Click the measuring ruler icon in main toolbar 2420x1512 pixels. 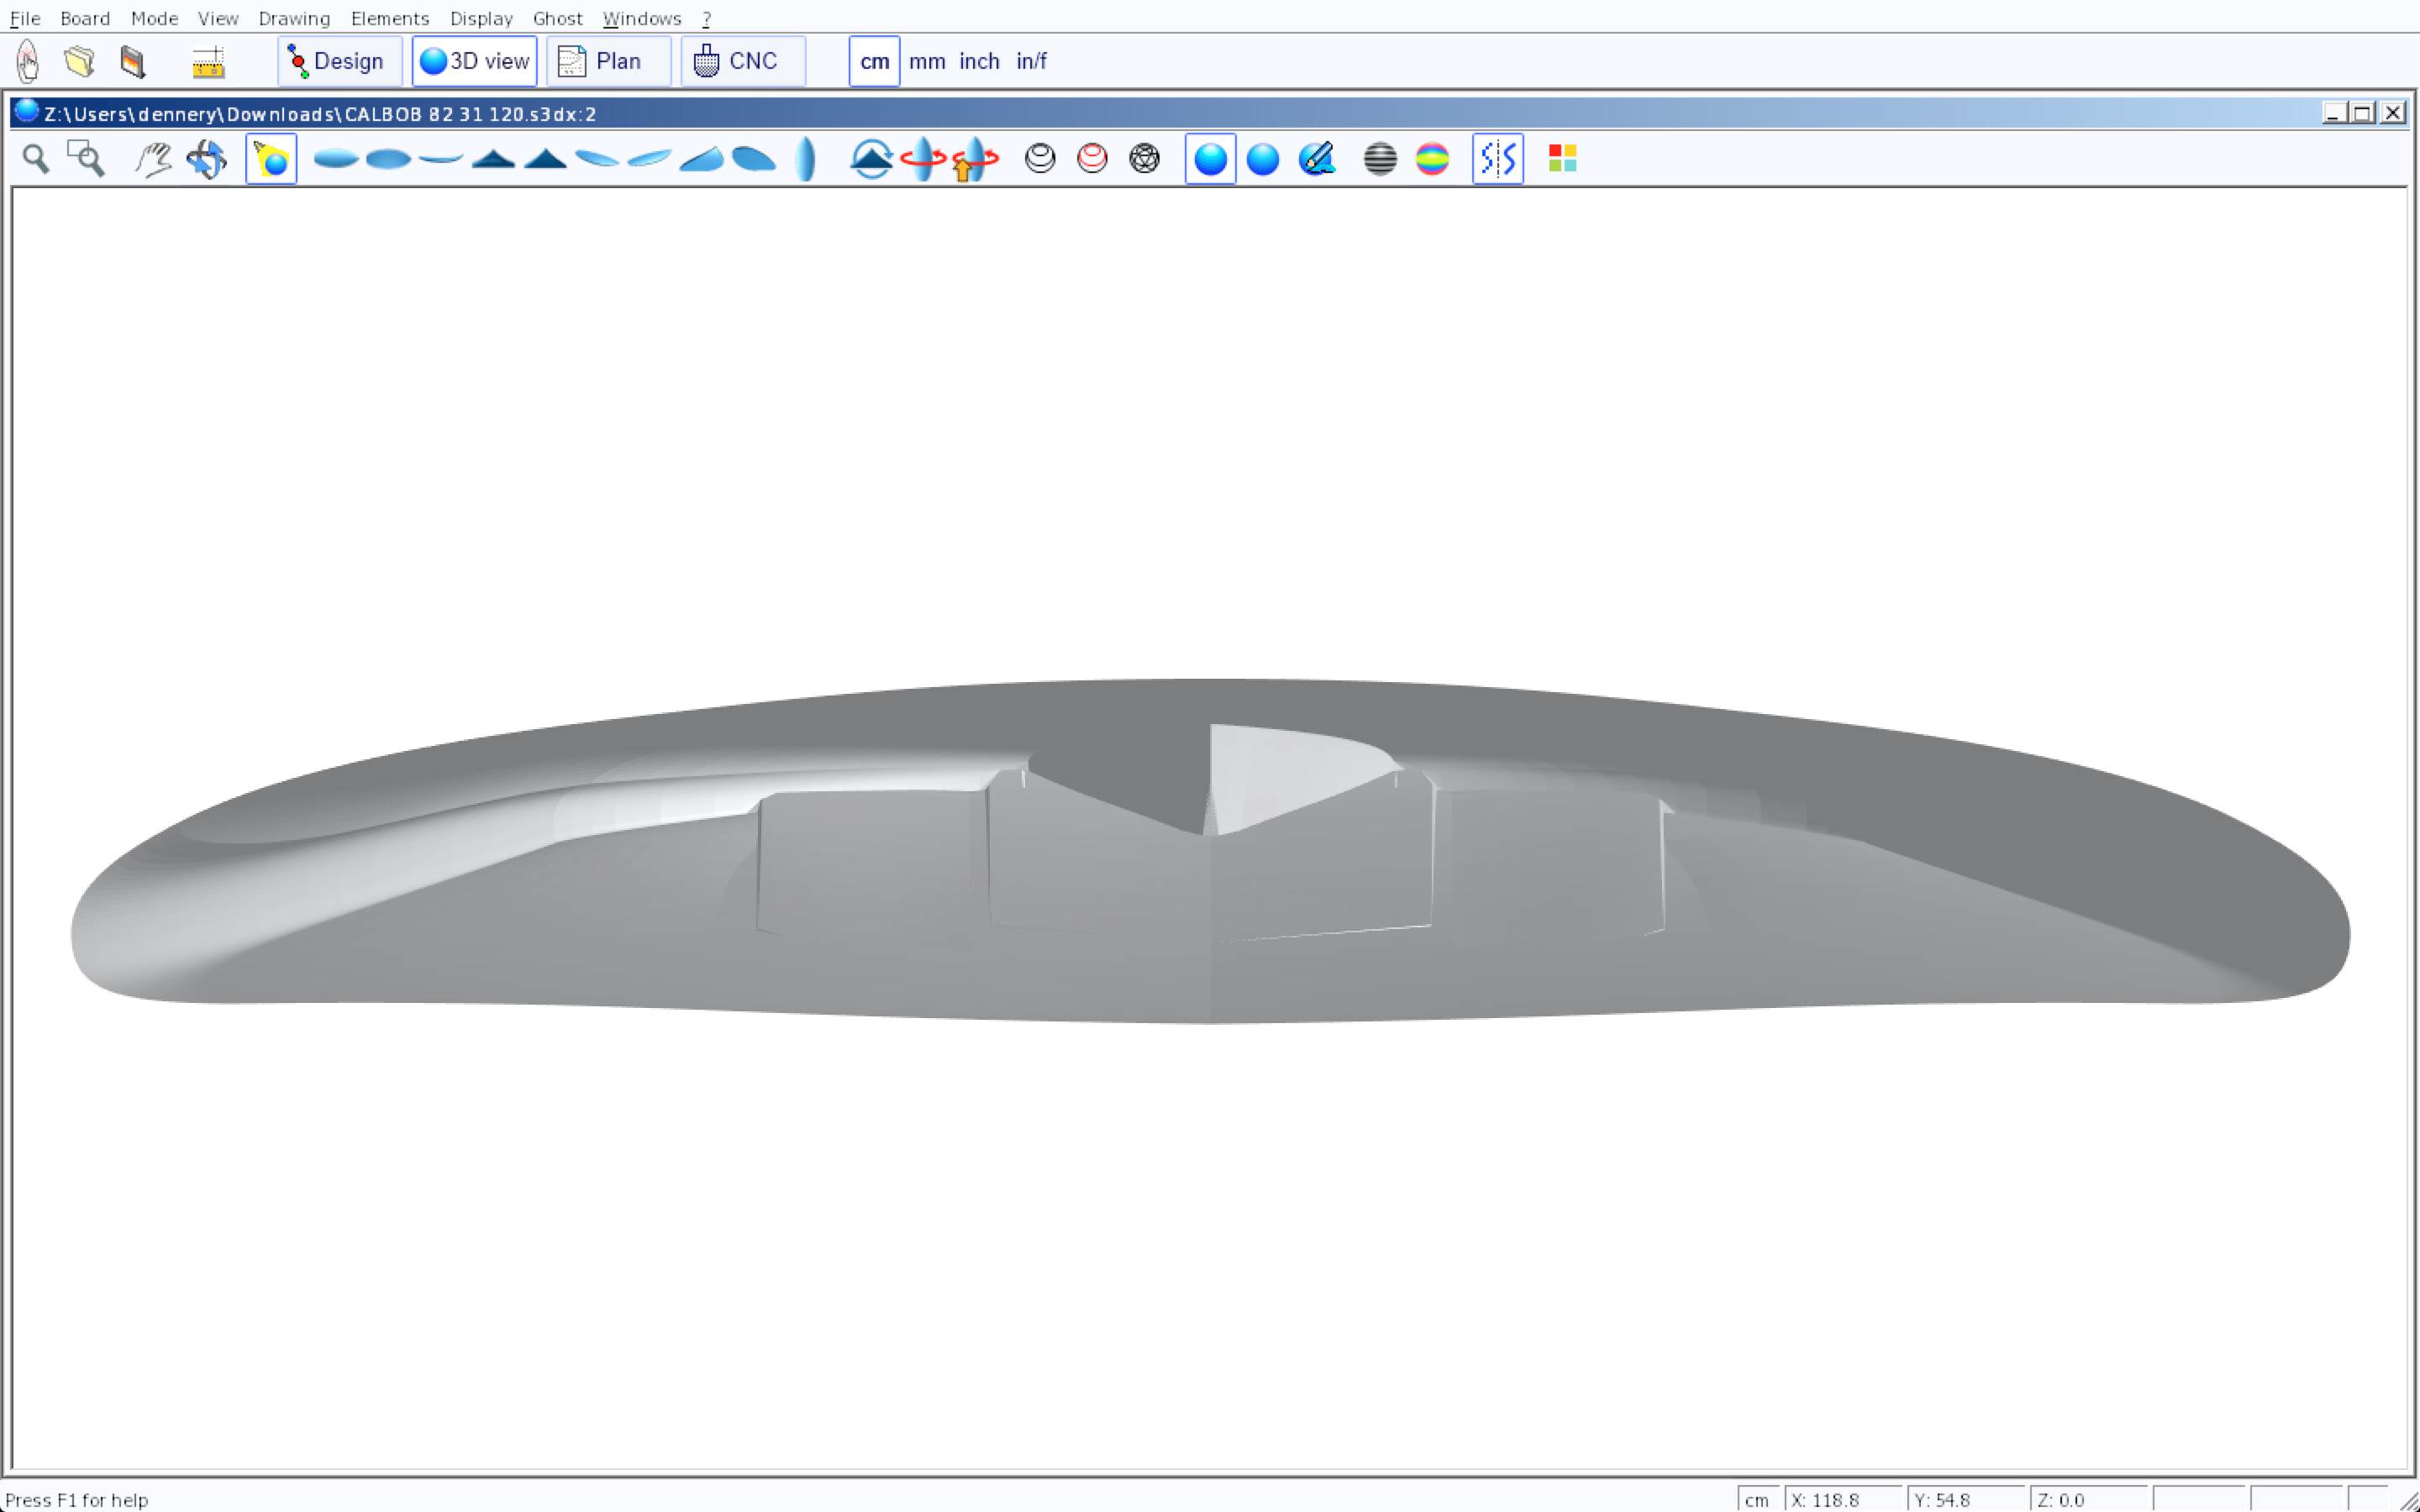(x=208, y=62)
